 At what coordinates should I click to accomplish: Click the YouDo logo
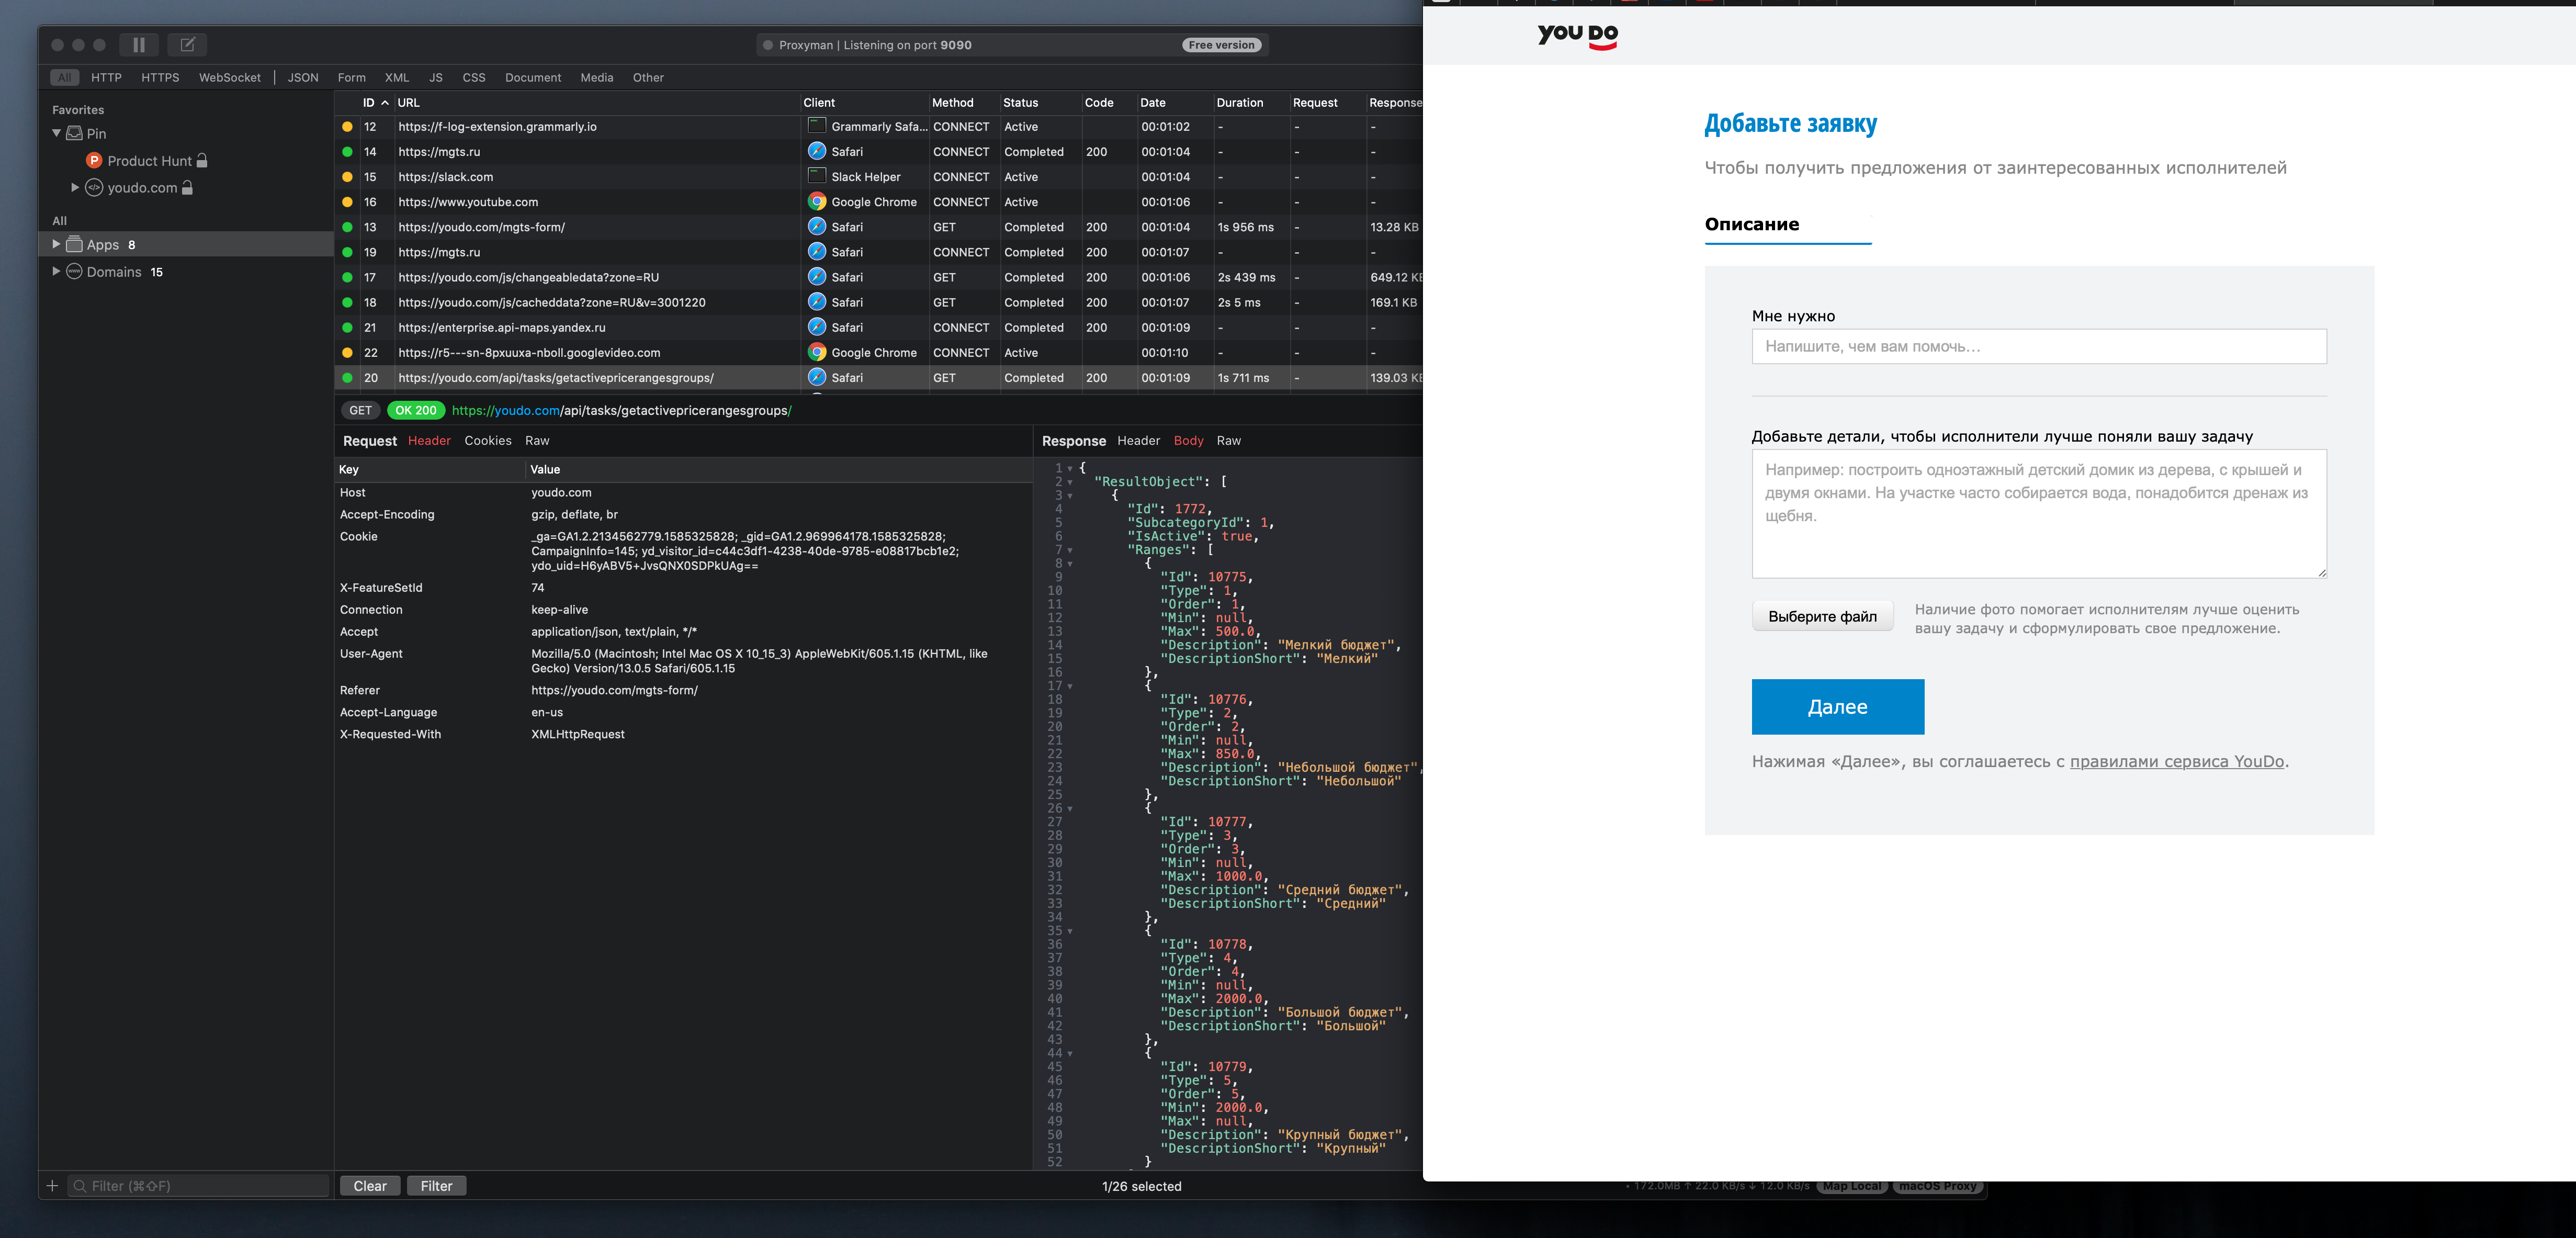(1577, 35)
